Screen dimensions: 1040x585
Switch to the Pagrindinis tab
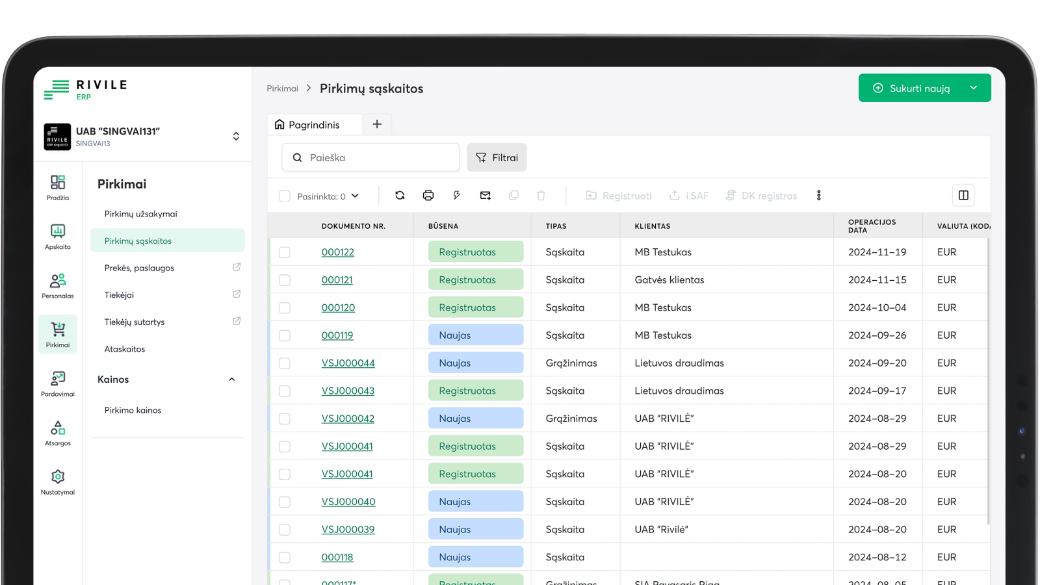315,125
